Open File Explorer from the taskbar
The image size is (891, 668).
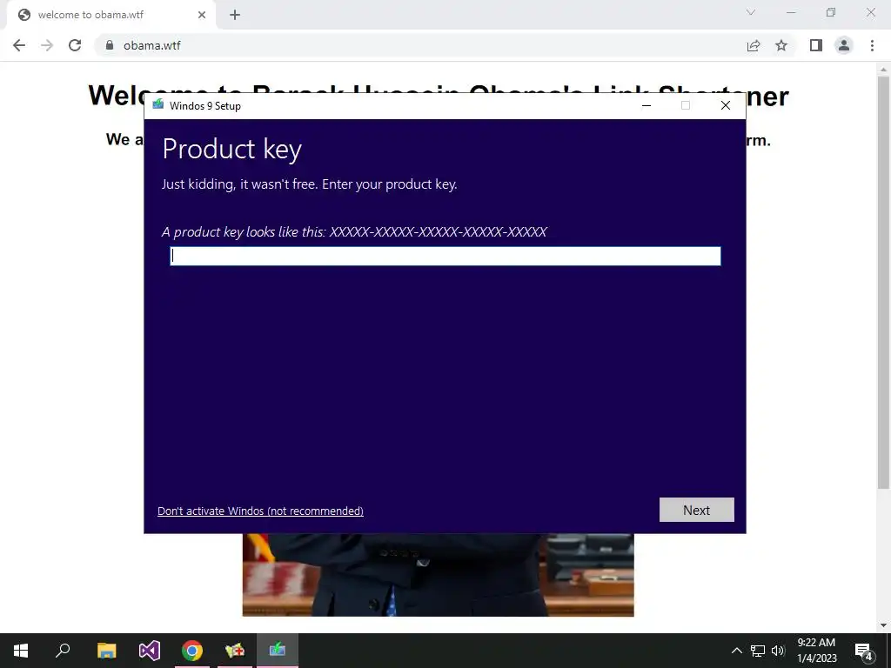[x=106, y=651]
